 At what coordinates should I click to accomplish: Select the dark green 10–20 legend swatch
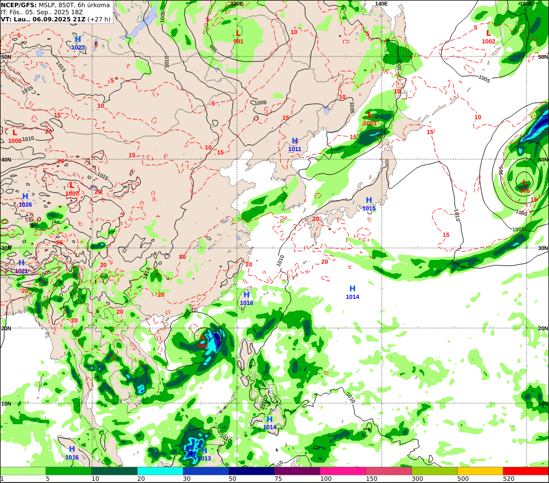point(114,471)
